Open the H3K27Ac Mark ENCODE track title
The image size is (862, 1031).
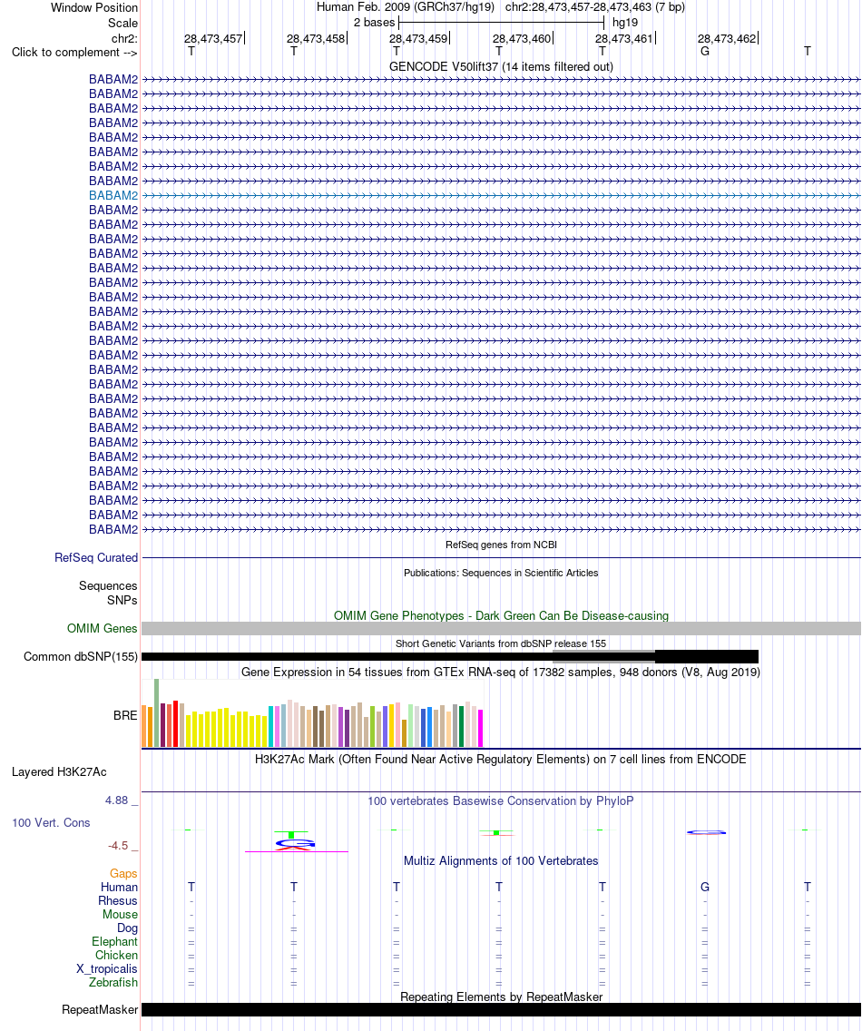(x=501, y=759)
